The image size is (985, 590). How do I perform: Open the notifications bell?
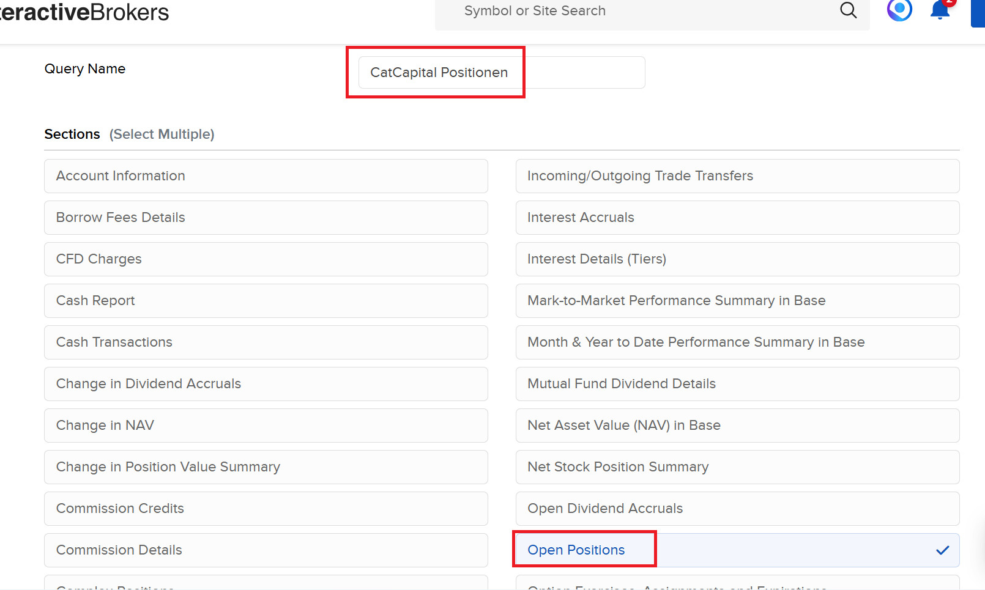pyautogui.click(x=940, y=10)
